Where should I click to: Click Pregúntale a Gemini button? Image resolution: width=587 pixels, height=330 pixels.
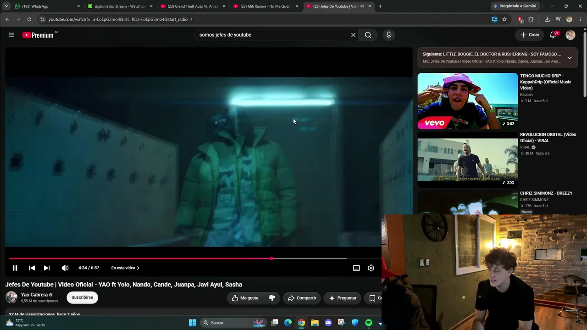(515, 6)
